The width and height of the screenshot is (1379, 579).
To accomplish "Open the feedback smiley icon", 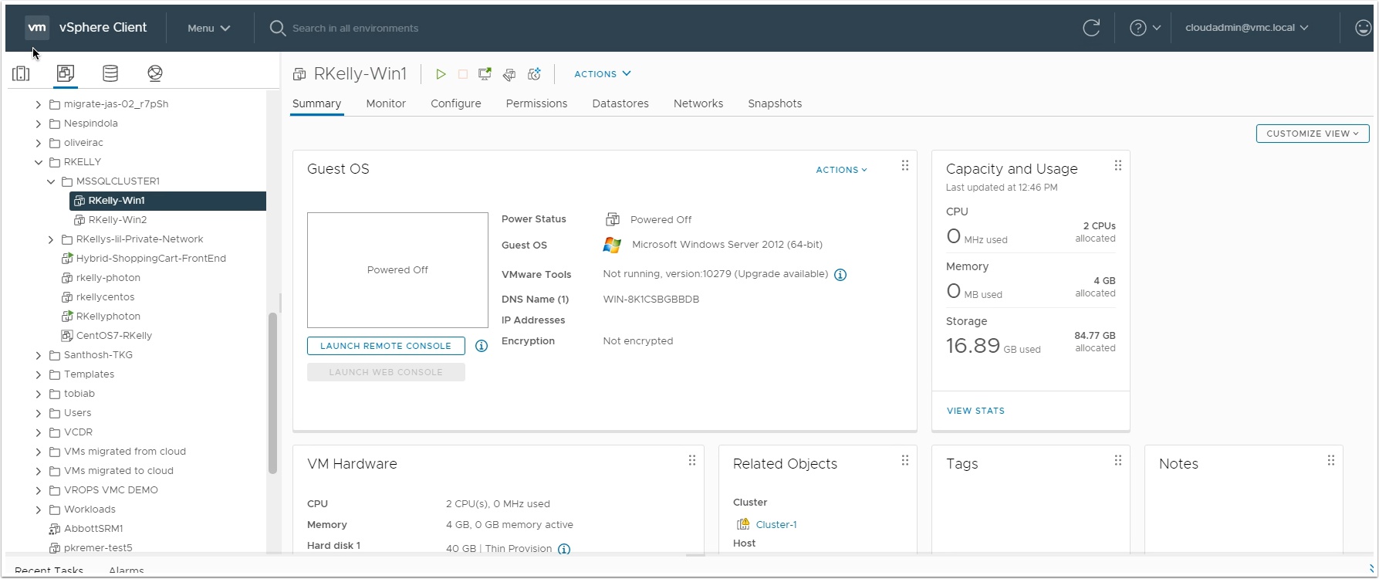I will (x=1364, y=28).
